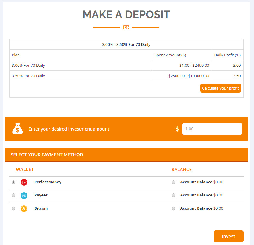Click the WALLET column heading
The width and height of the screenshot is (254, 245).
click(25, 170)
